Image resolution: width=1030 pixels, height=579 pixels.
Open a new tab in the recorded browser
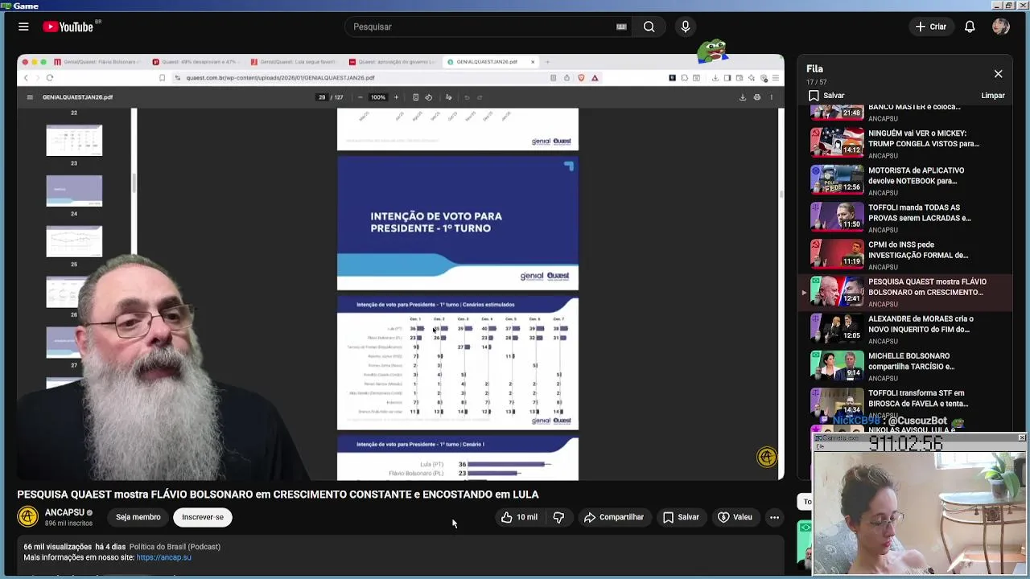click(547, 62)
